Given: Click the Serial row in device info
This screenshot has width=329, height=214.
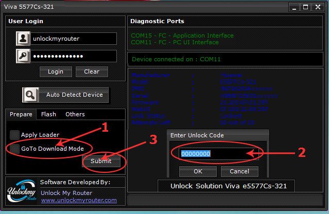Looking at the screenshot, I should tap(204, 96).
